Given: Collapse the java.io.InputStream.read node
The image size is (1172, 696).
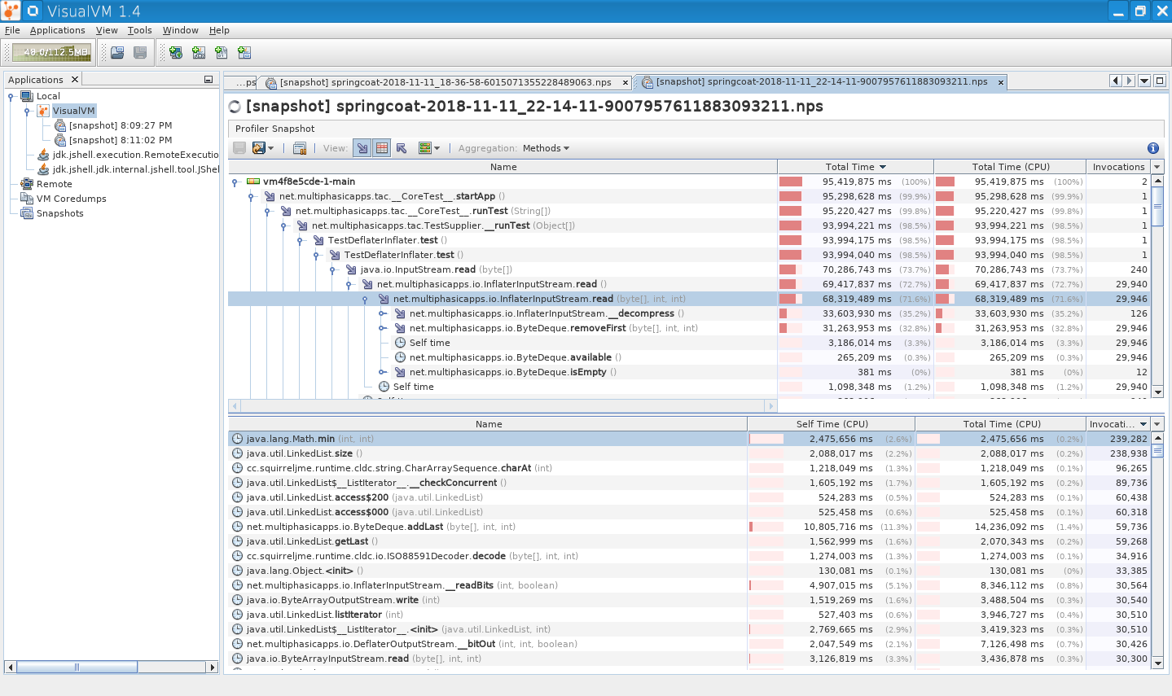Looking at the screenshot, I should click(333, 269).
